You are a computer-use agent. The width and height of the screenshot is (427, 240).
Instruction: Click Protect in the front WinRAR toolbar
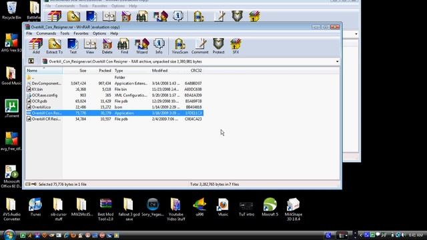click(x=218, y=46)
